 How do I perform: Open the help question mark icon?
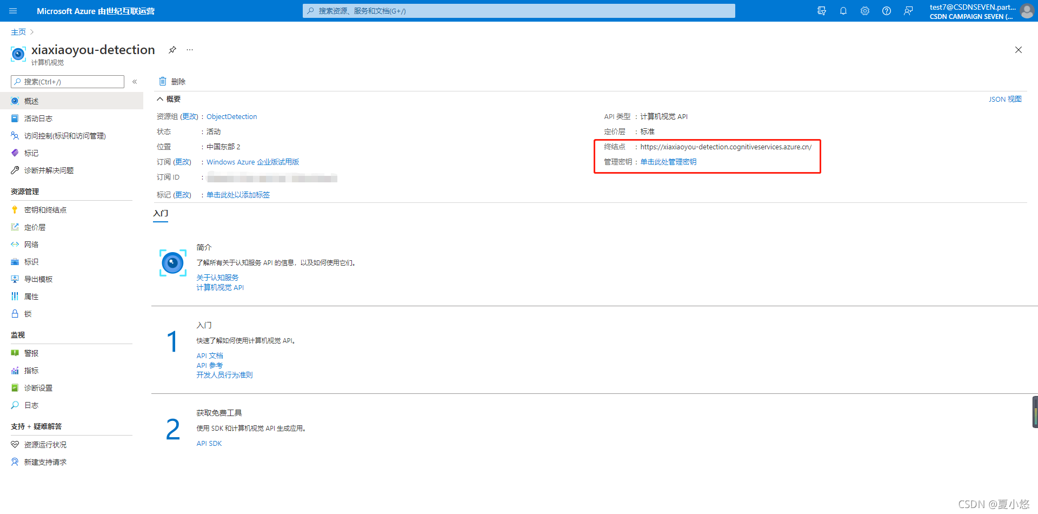coord(887,11)
